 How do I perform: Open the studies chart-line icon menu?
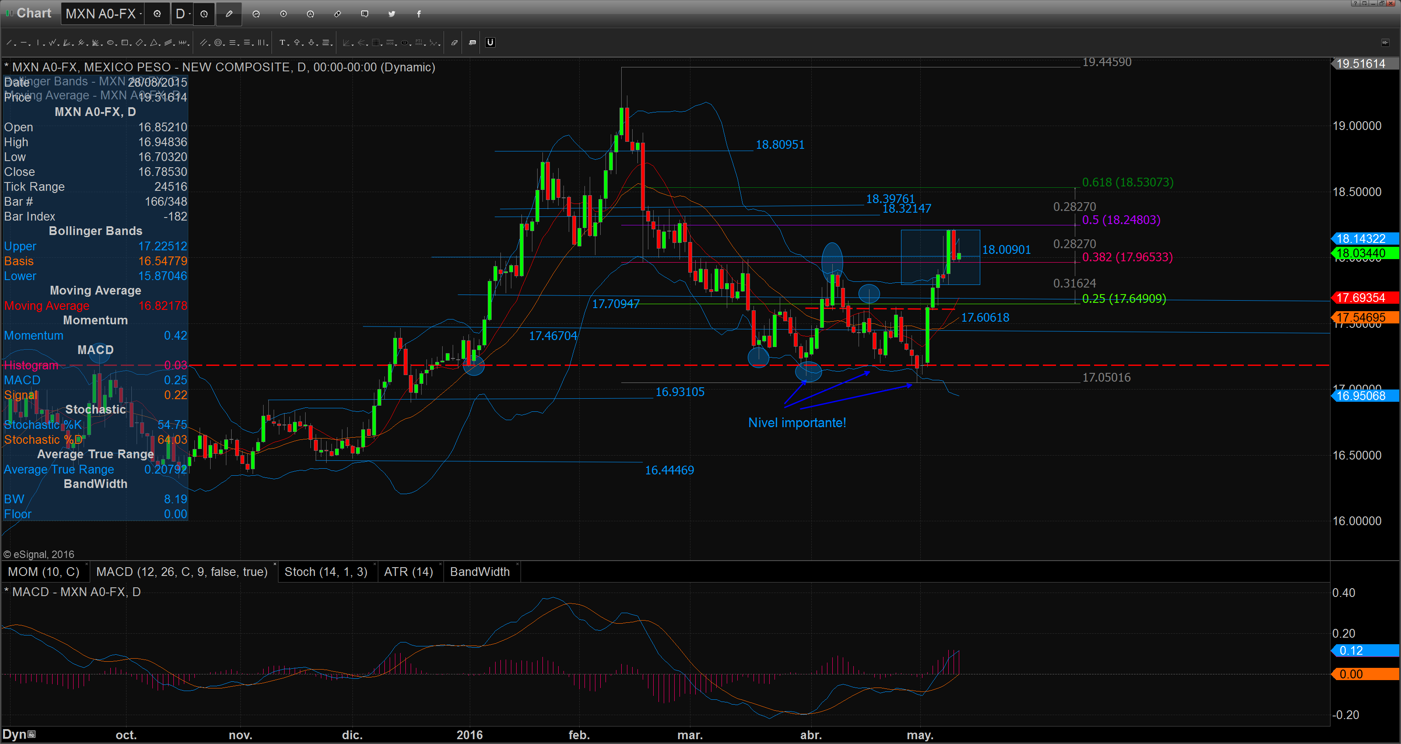(x=256, y=14)
